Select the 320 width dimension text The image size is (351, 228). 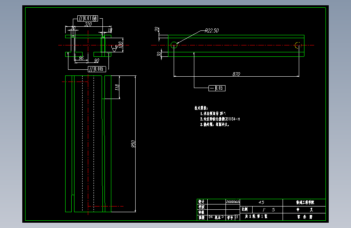pyautogui.click(x=88, y=24)
